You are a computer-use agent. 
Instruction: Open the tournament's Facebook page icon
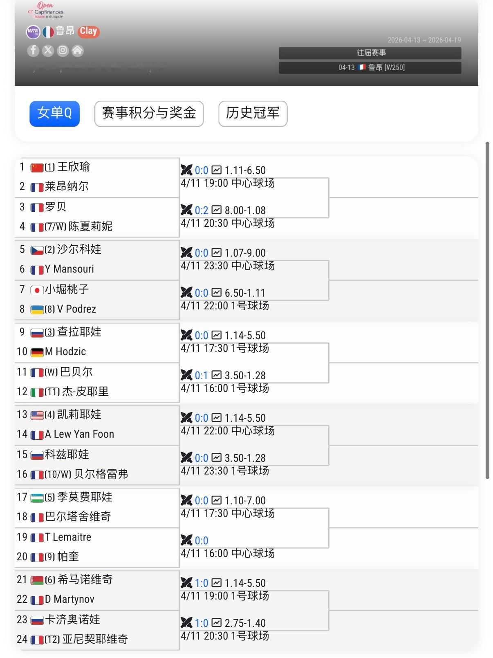coord(33,51)
